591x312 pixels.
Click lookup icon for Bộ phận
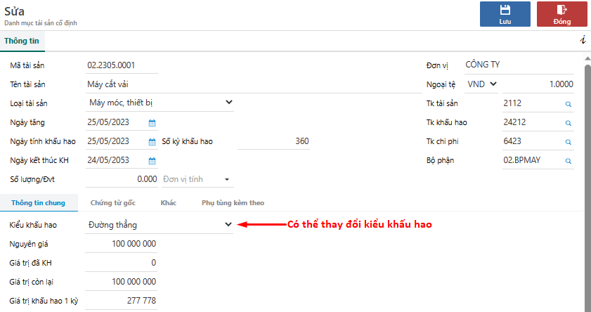coord(569,160)
